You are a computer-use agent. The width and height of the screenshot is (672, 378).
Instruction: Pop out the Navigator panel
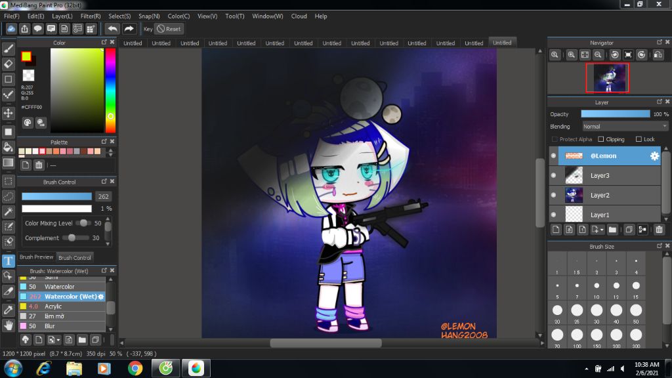[x=659, y=42]
